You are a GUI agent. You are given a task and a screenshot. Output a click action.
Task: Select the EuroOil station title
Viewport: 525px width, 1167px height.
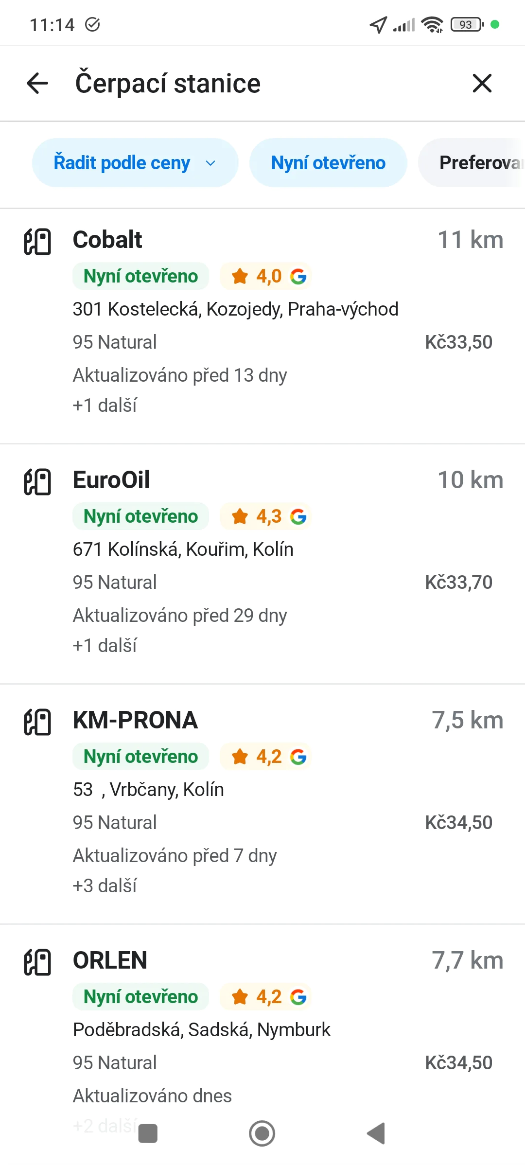pyautogui.click(x=111, y=480)
